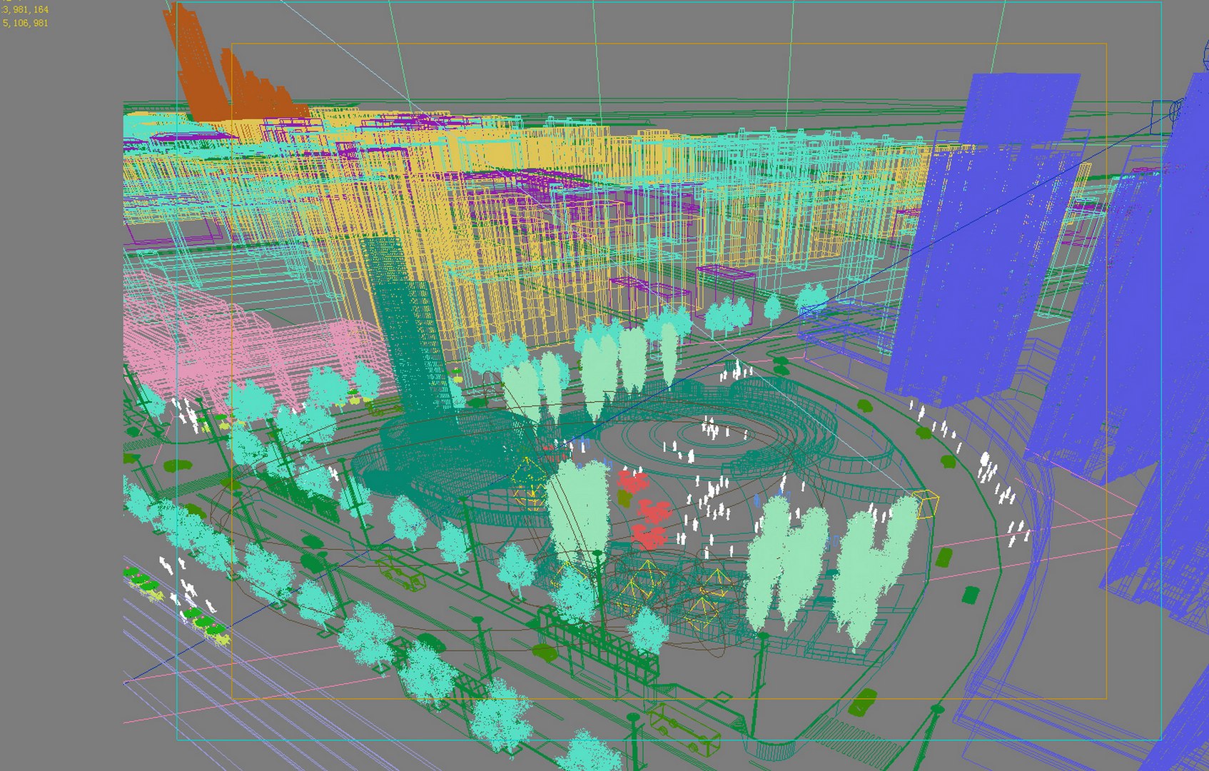This screenshot has height=771, width=1209.
Task: Click the statistic text "3, 981, 164"
Action: tap(25, 10)
